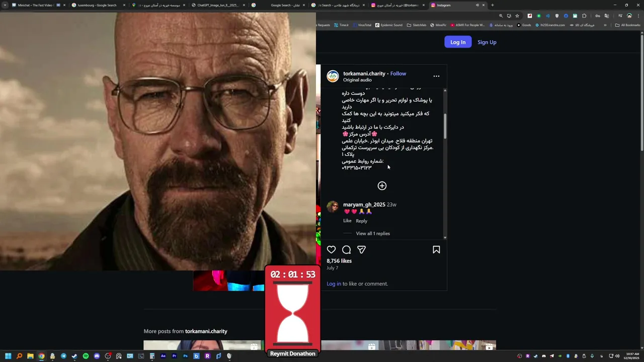Viewport: 644px width, 362px height.
Task: Click Bluetooth icon in system tray
Action: tap(568, 356)
